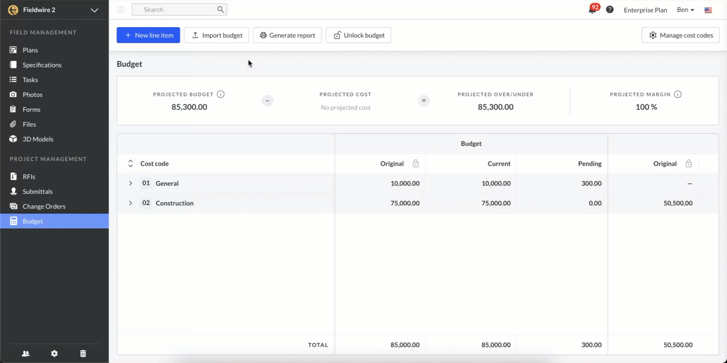Viewport: 727px width, 363px height.
Task: Click the trash icon in sidebar footer
Action: pyautogui.click(x=83, y=354)
